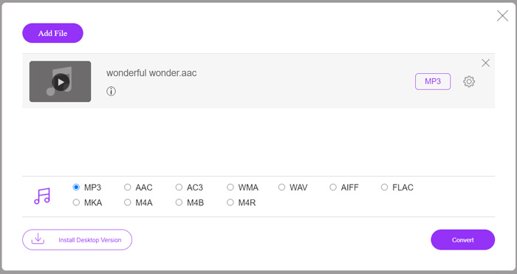Choose the M4A format option

[128, 202]
